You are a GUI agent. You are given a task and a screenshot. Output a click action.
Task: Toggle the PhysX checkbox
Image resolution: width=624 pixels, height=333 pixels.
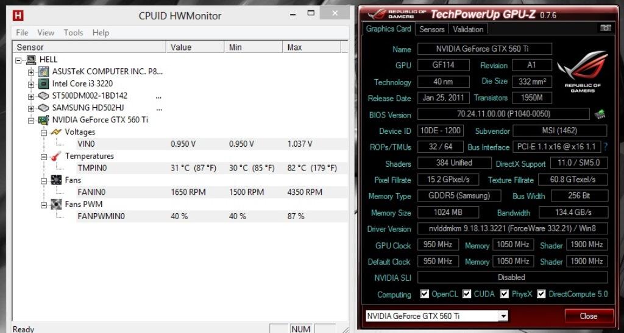505,294
